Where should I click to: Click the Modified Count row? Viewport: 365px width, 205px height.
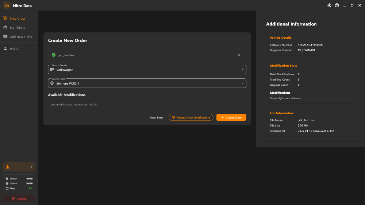285,80
